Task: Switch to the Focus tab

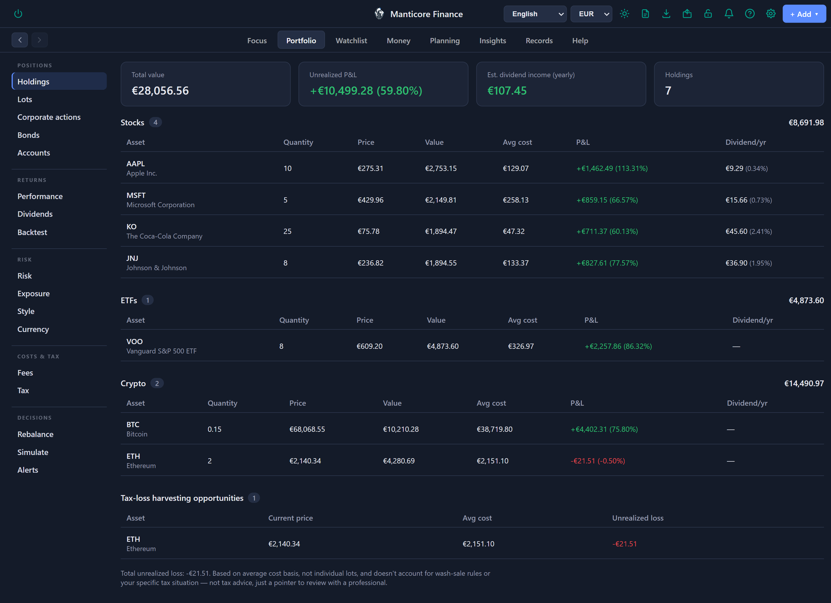Action: 257,40
